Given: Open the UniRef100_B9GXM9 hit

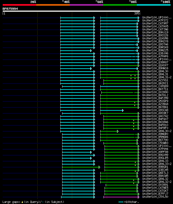Looking at the screenshot, I should [x=155, y=155].
